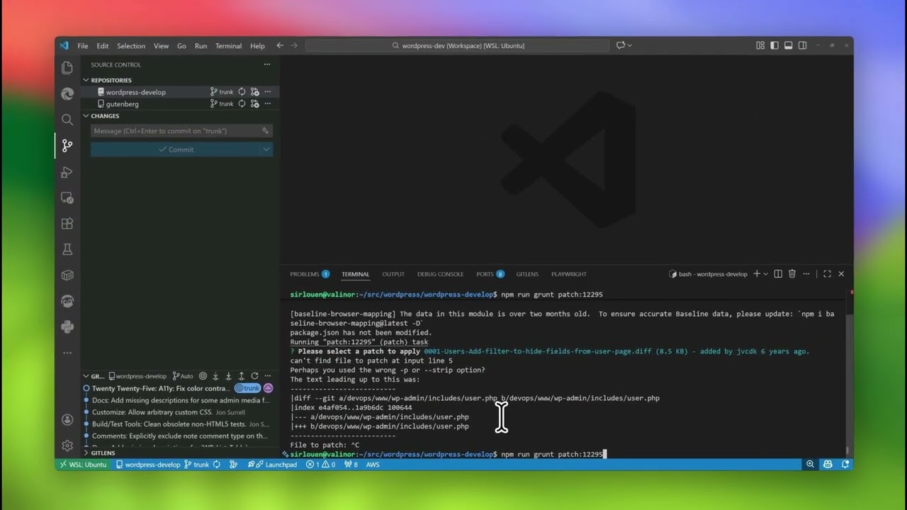This screenshot has width=907, height=510.
Task: Open the Run and Debug view
Action: click(x=67, y=172)
